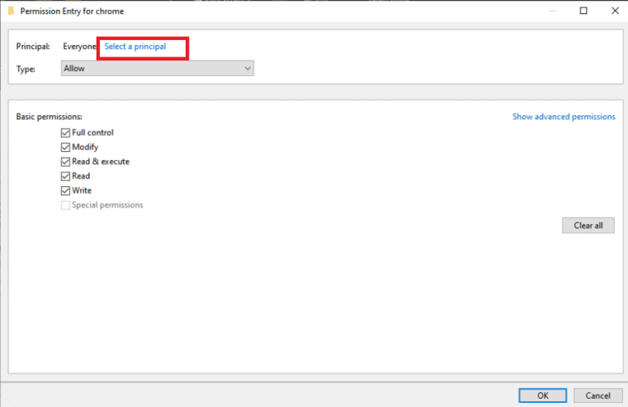Toggle the Read & execute checkbox
Image resolution: width=628 pixels, height=407 pixels.
tap(65, 162)
